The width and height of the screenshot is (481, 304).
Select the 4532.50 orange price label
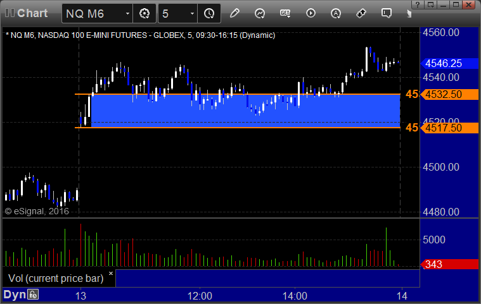pos(449,94)
